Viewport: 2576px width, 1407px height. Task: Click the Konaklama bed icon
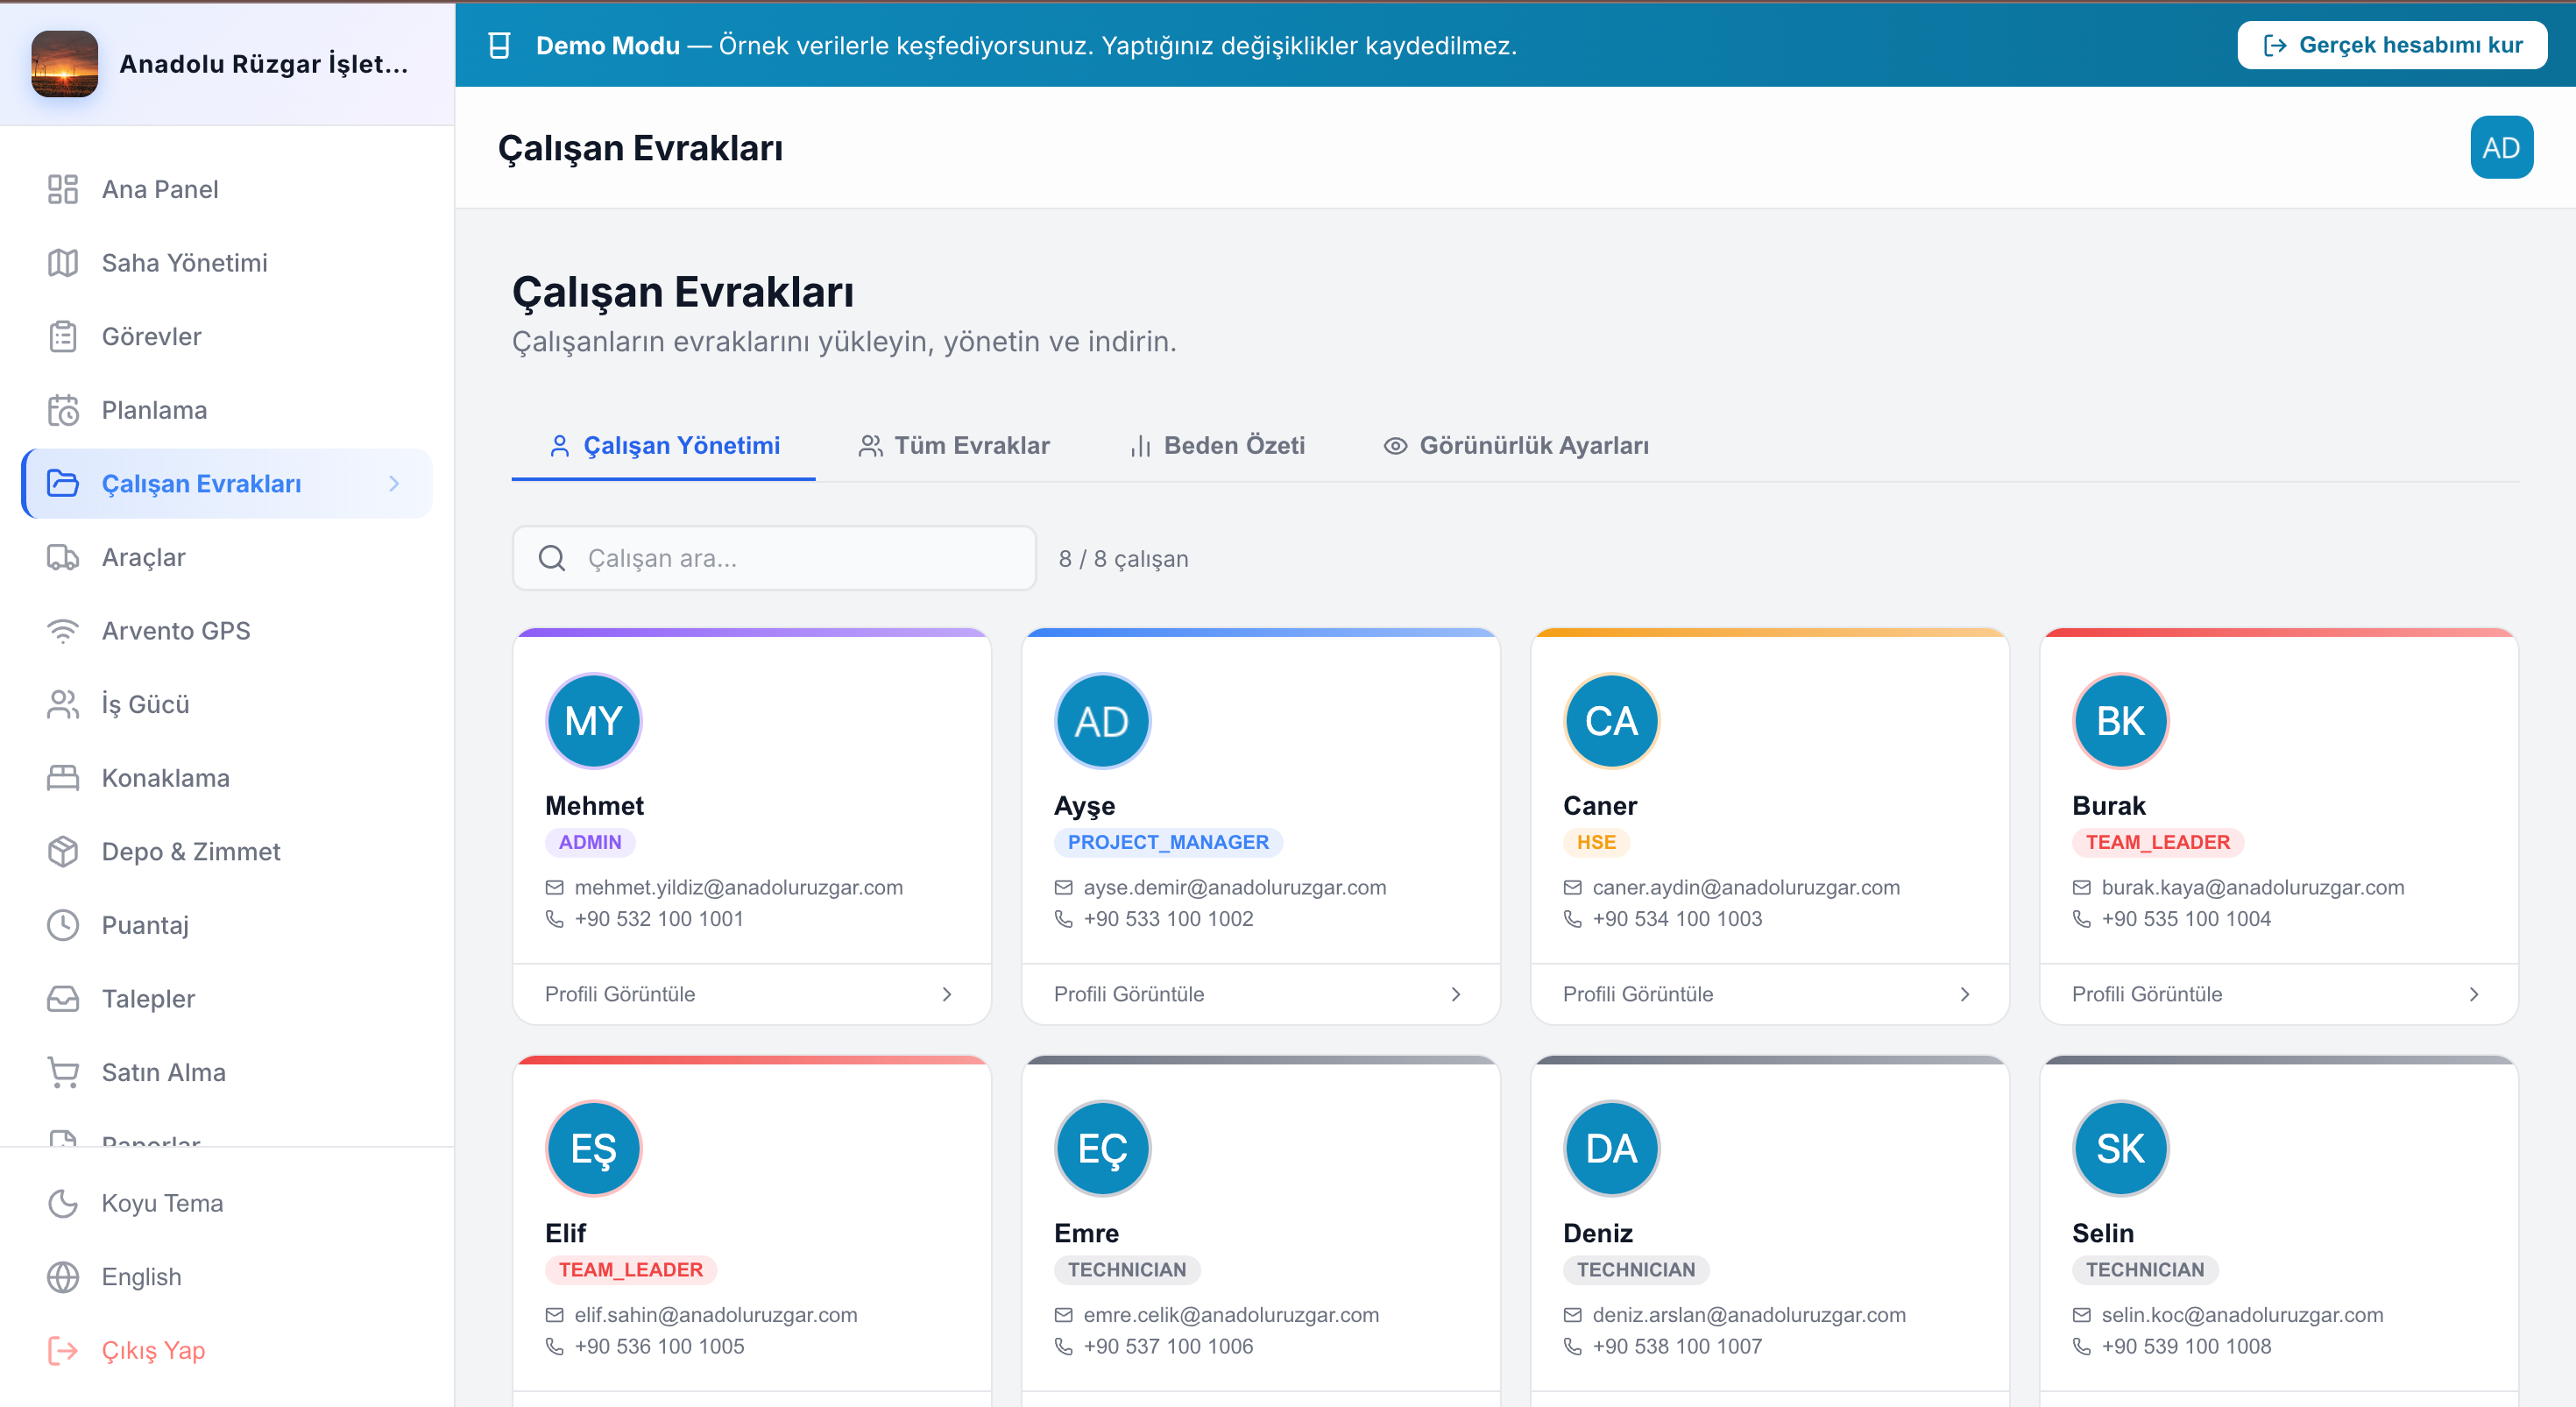[63, 778]
